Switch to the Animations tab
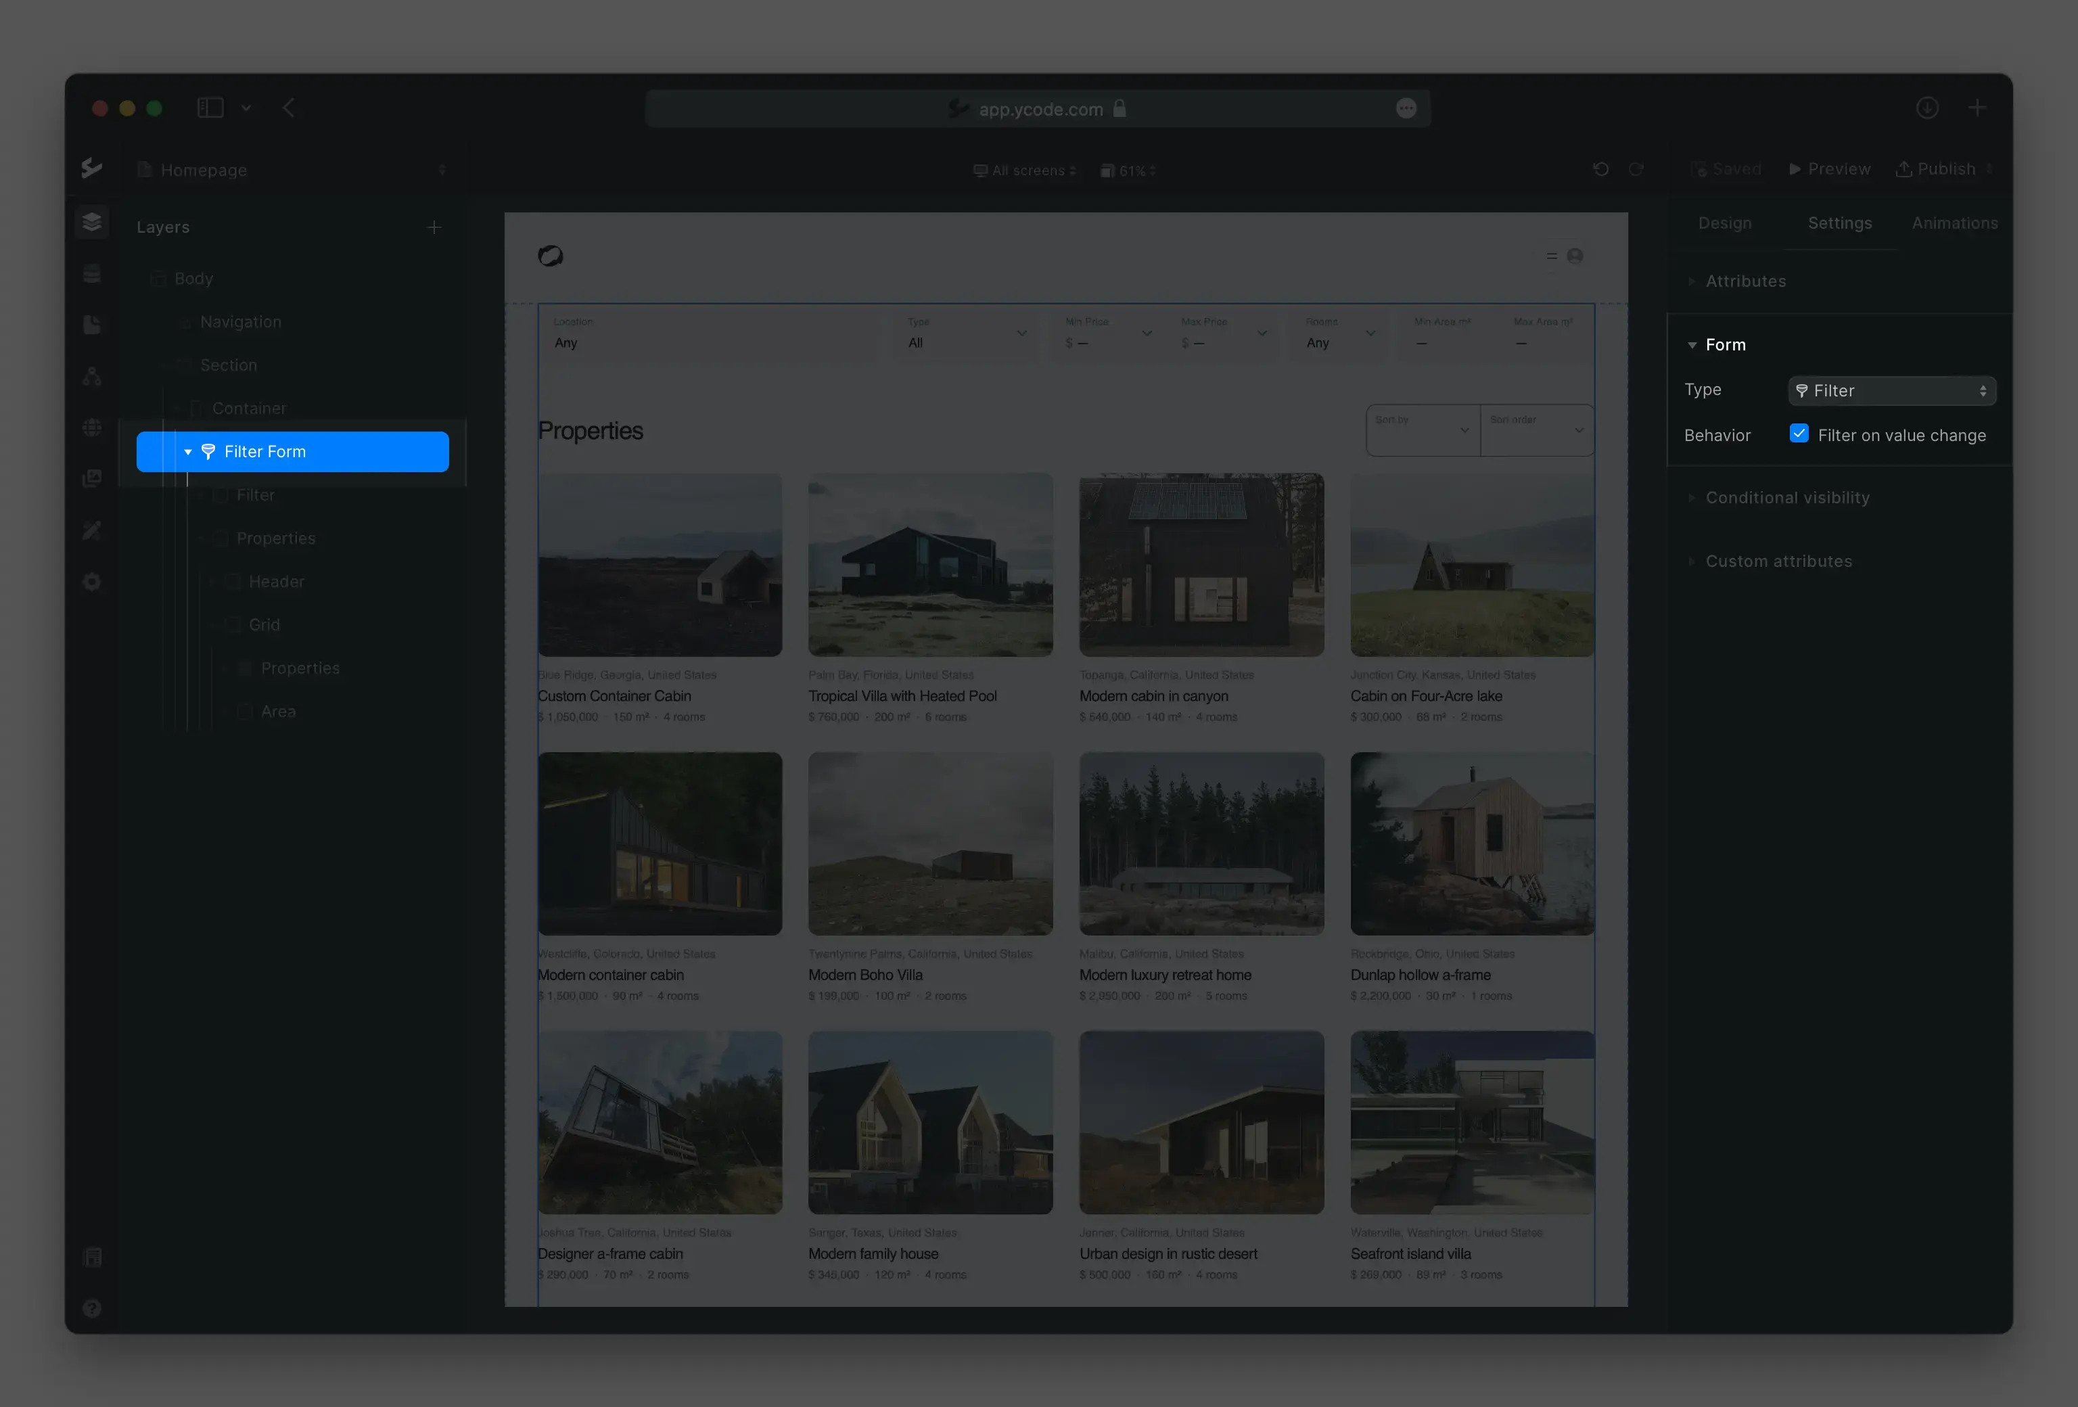This screenshot has width=2078, height=1407. click(x=1955, y=223)
